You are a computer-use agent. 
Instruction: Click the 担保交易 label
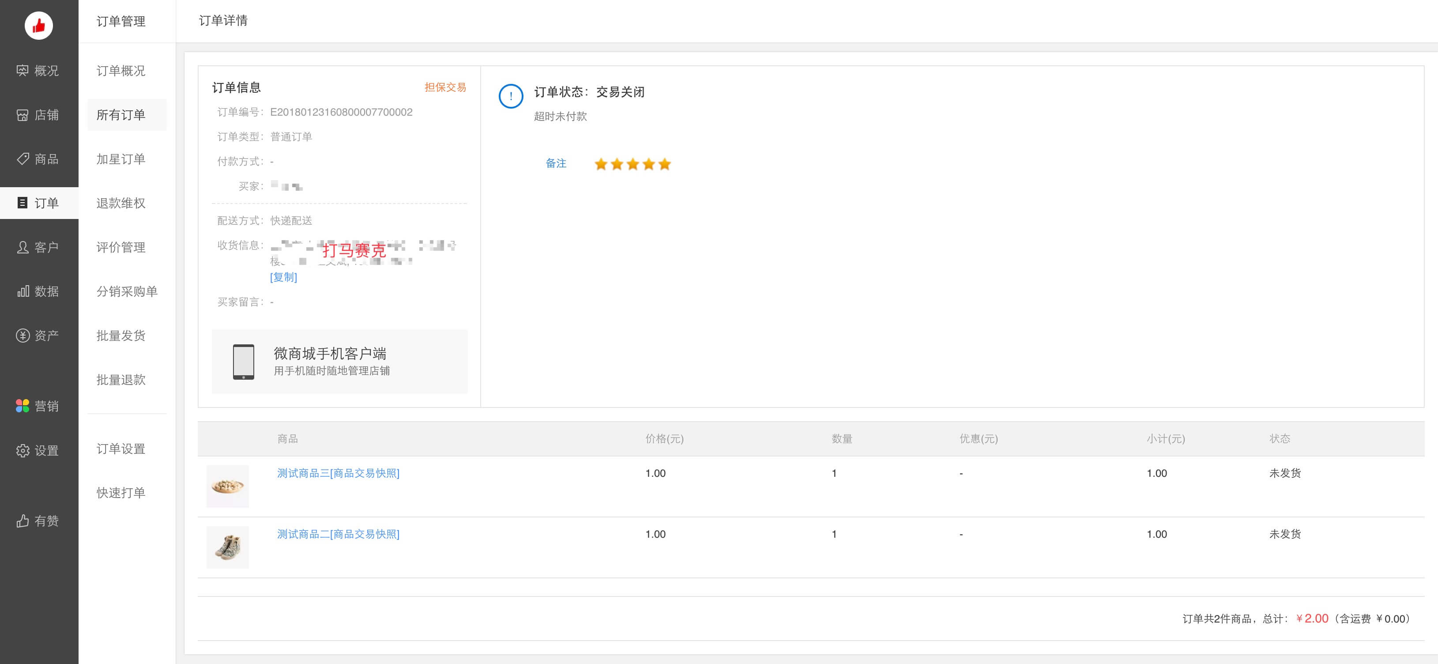click(445, 87)
